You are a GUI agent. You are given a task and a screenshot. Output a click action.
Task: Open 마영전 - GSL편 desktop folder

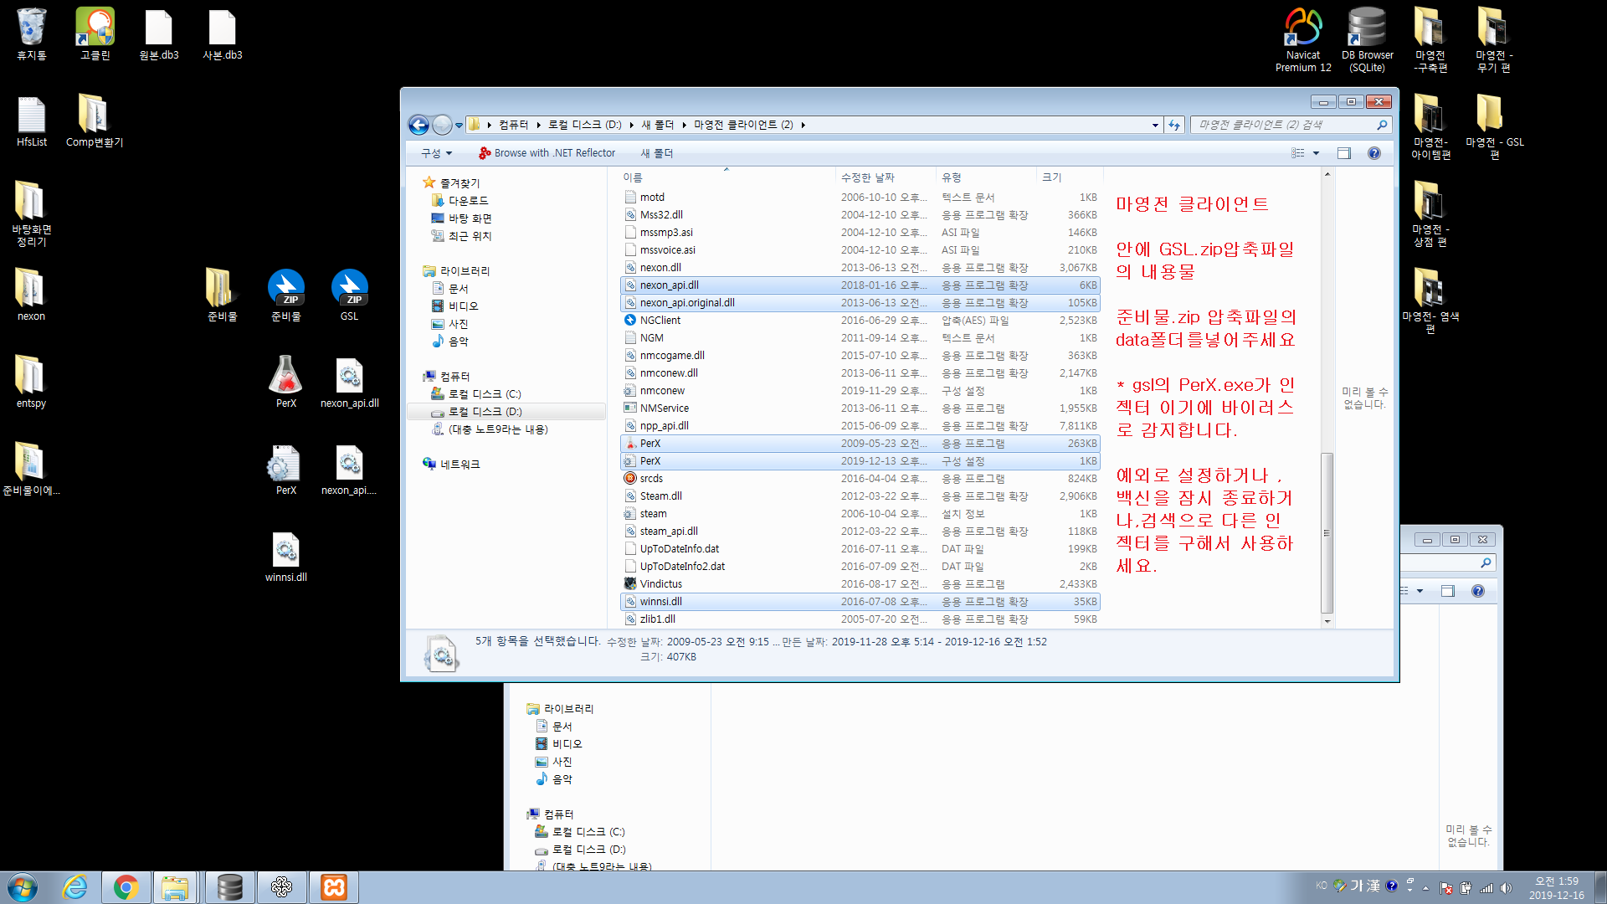pos(1494,127)
